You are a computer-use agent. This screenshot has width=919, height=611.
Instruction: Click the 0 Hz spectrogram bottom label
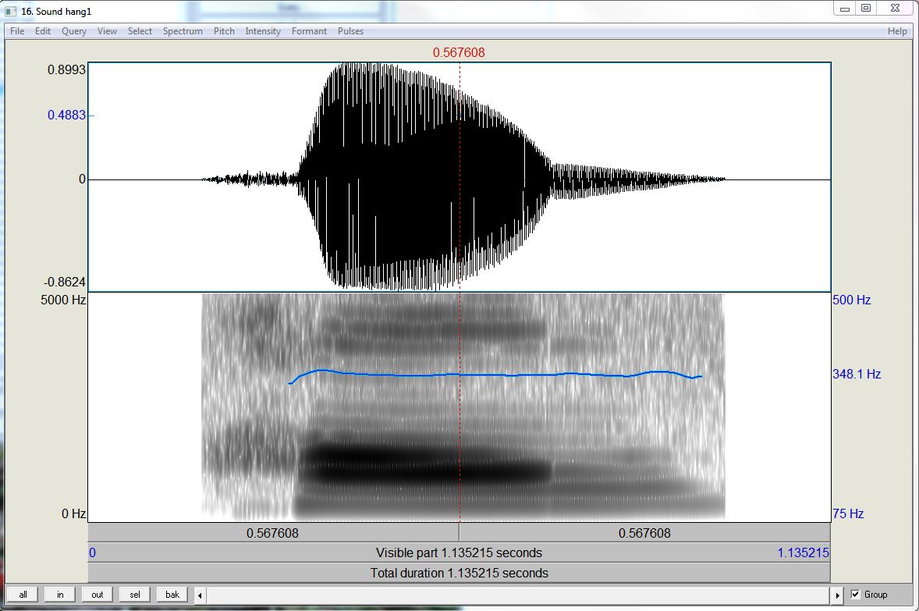(74, 514)
